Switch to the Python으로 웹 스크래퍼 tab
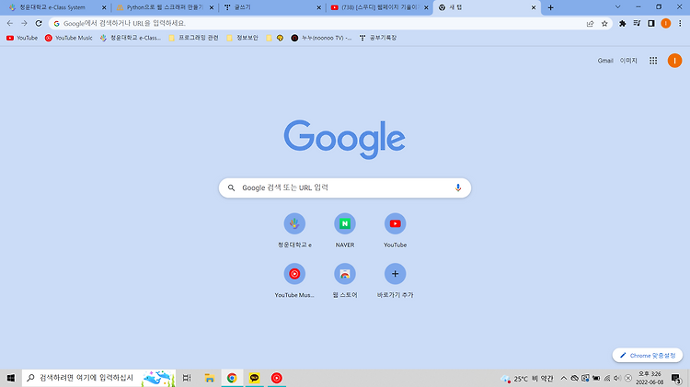This screenshot has width=690, height=387. point(164,7)
